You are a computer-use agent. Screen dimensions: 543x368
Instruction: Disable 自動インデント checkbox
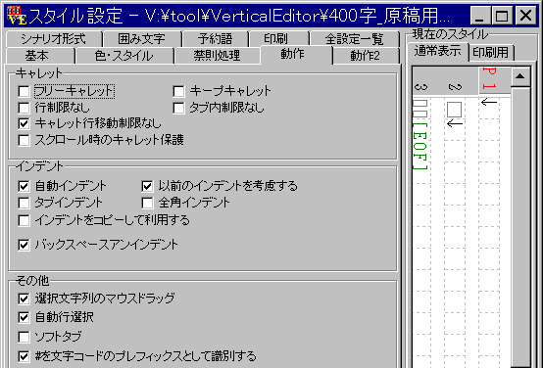tap(24, 186)
